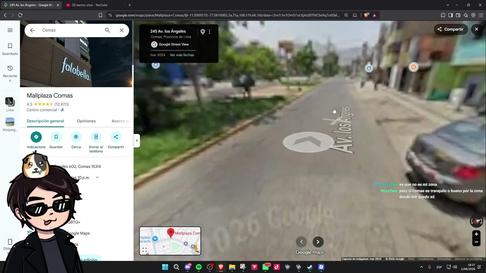The height and width of the screenshot is (273, 486).
Task: Click the search magnifier icon
Action: [107, 30]
